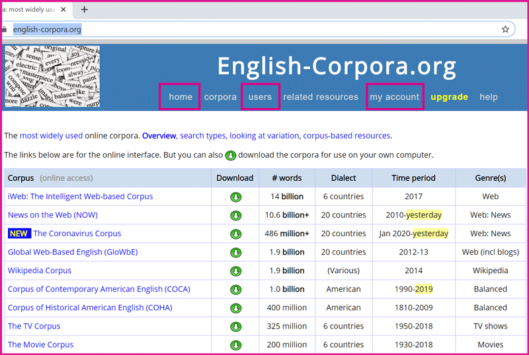529x355 pixels.
Task: Open my account page
Action: click(394, 97)
